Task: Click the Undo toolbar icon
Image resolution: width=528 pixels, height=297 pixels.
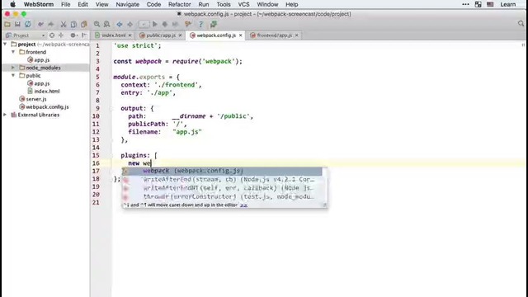Action: [x=40, y=24]
